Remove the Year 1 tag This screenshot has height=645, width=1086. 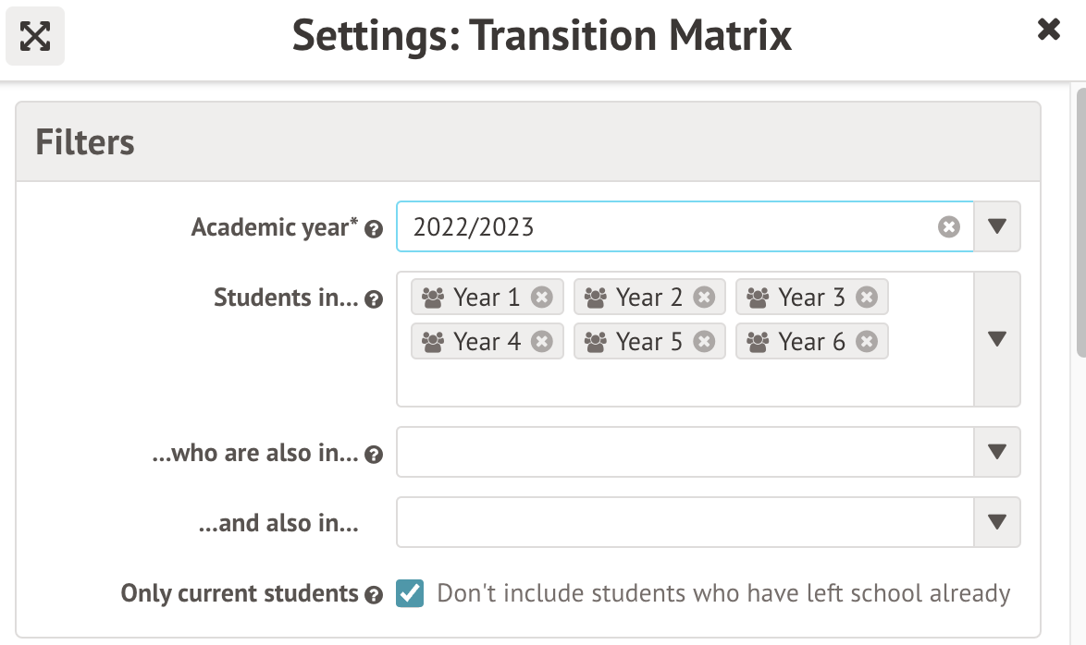[x=542, y=298]
